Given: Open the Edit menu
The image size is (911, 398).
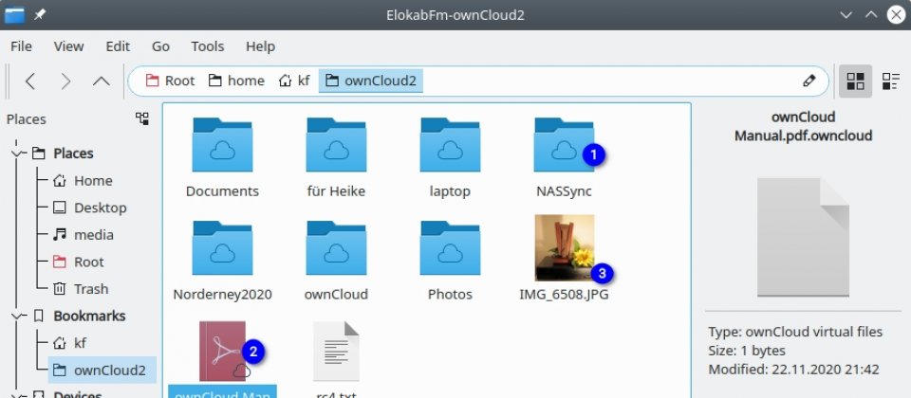Looking at the screenshot, I should click(118, 46).
